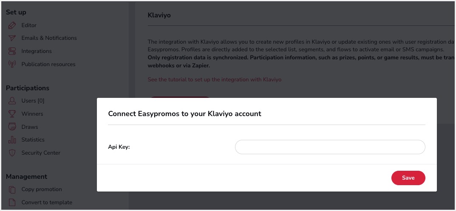Click the Editor pencil icon
Viewport: 456px width, 211px height.
(x=12, y=25)
